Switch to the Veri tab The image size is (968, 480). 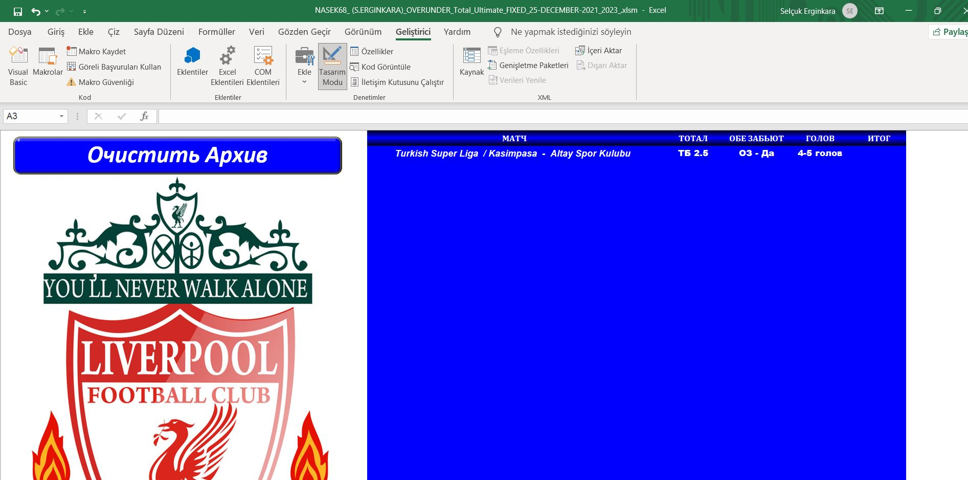point(257,32)
